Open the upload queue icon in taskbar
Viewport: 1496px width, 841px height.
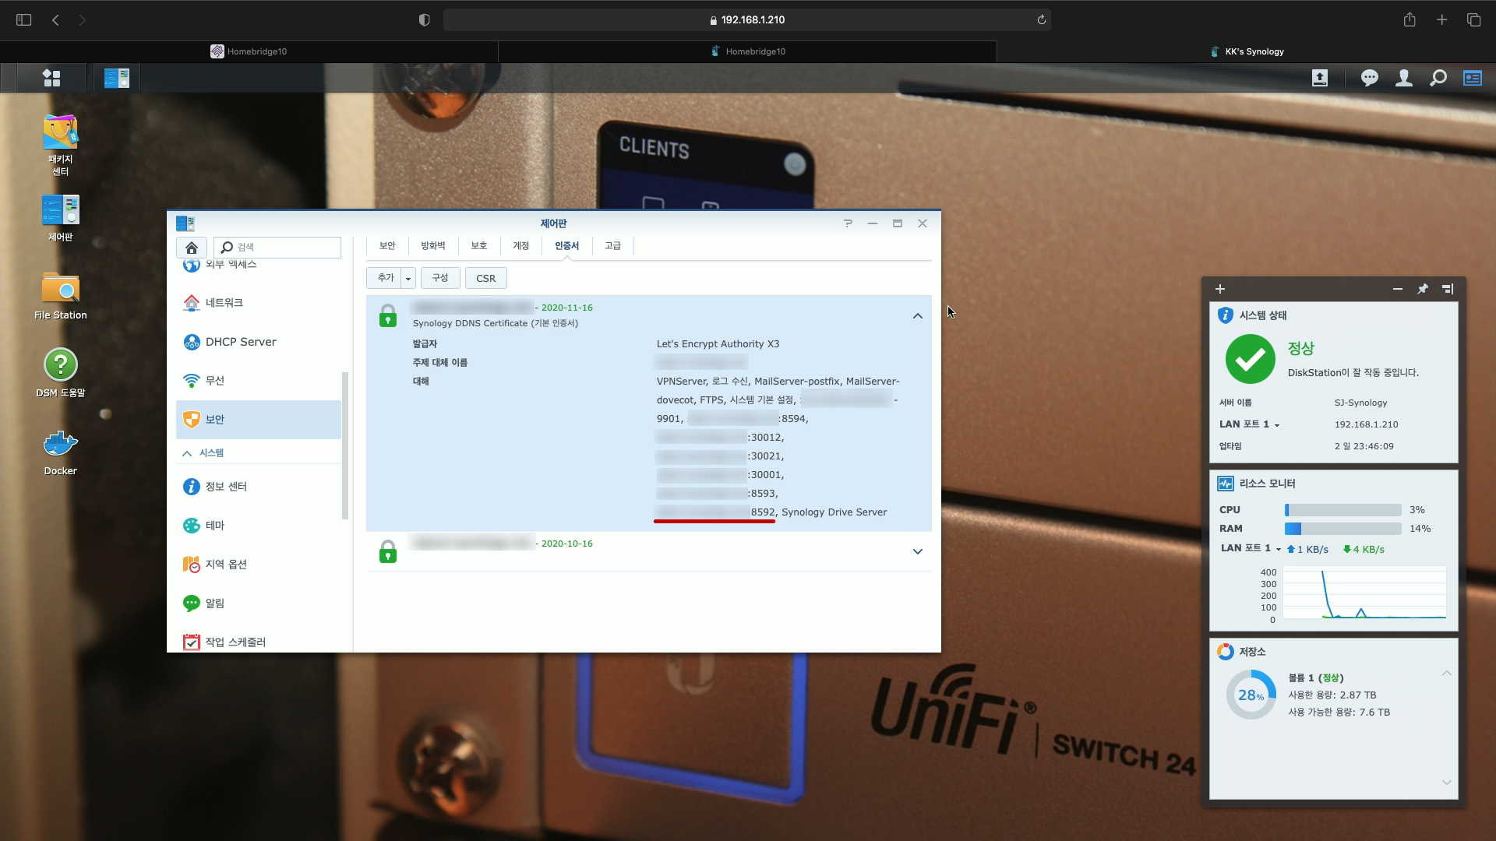click(1319, 78)
